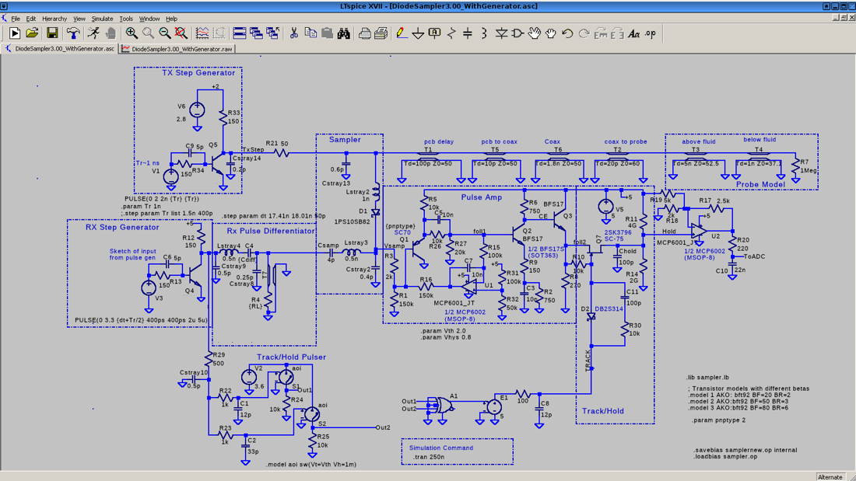Select the scissors Cut tool
The height and width of the screenshot is (481, 856).
point(293,33)
